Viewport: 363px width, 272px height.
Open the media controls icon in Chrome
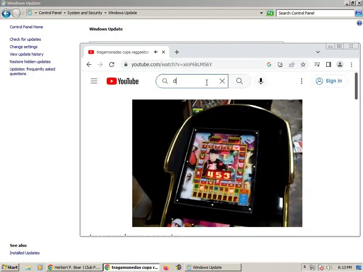317,64
